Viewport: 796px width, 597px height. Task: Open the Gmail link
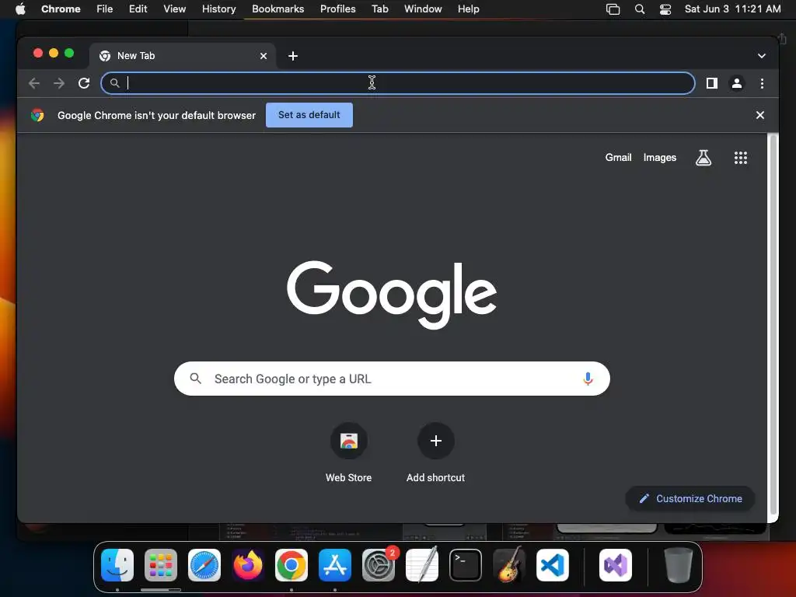pos(618,157)
